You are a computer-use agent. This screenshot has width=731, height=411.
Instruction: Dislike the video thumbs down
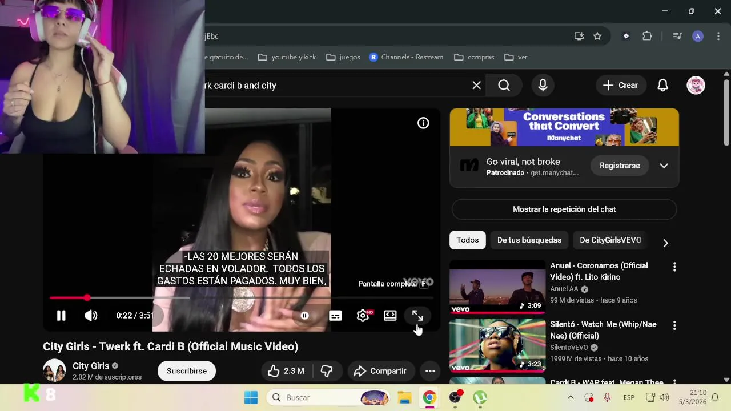pyautogui.click(x=327, y=371)
